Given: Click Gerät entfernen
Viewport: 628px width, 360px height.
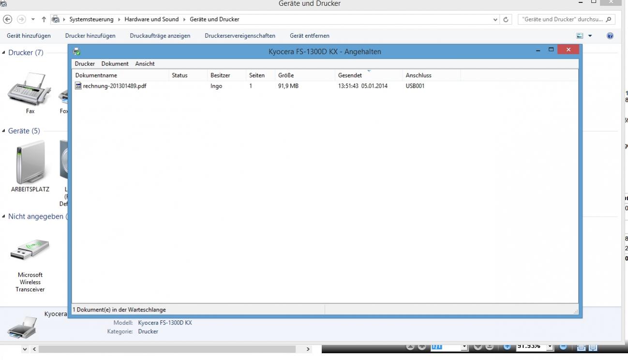Looking at the screenshot, I should 310,36.
